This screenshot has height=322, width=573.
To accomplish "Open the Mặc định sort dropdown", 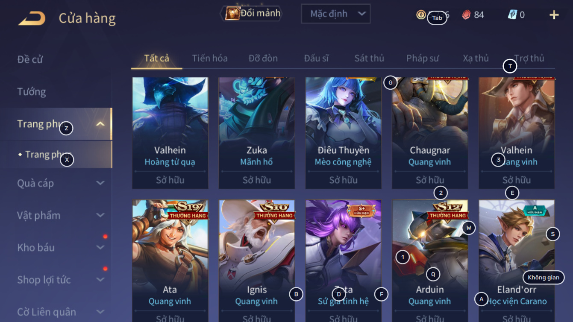I will point(335,14).
